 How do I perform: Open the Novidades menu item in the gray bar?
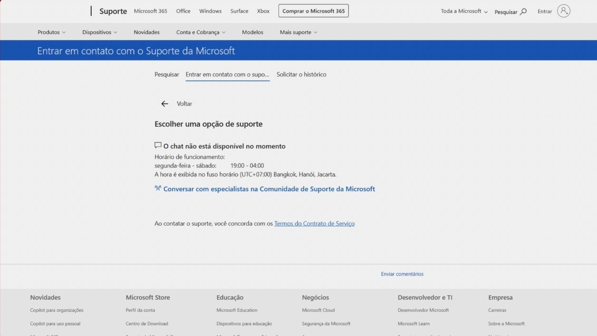point(147,32)
